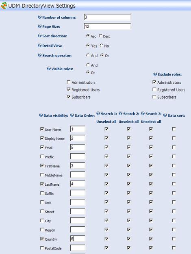Show help icon for Search operator
The width and height of the screenshot is (191, 254).
click(39, 55)
